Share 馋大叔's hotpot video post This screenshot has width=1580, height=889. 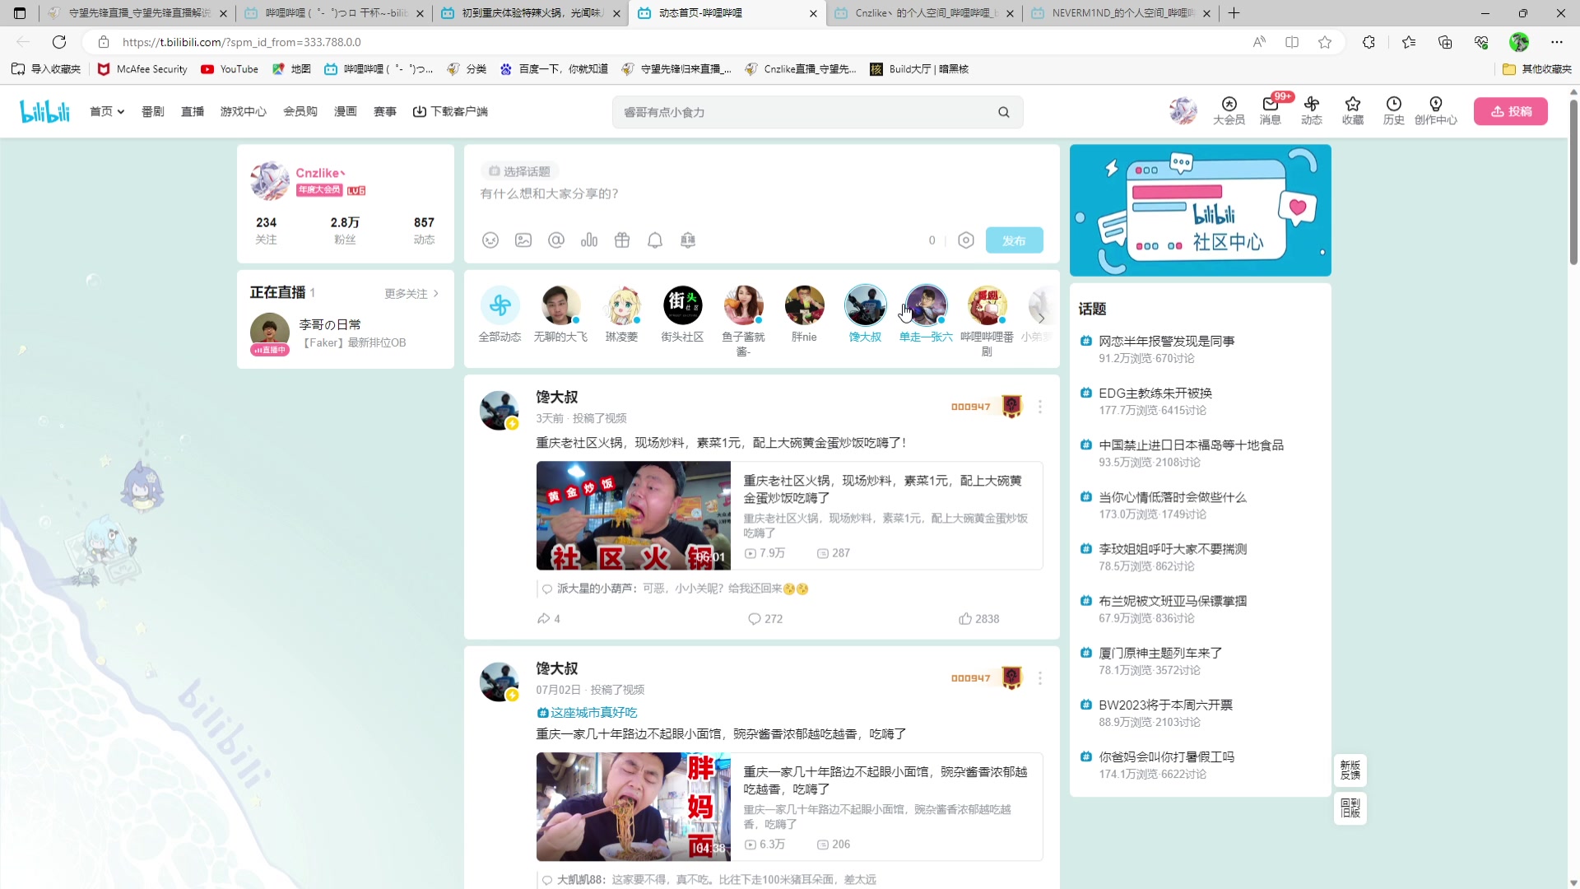click(x=548, y=618)
